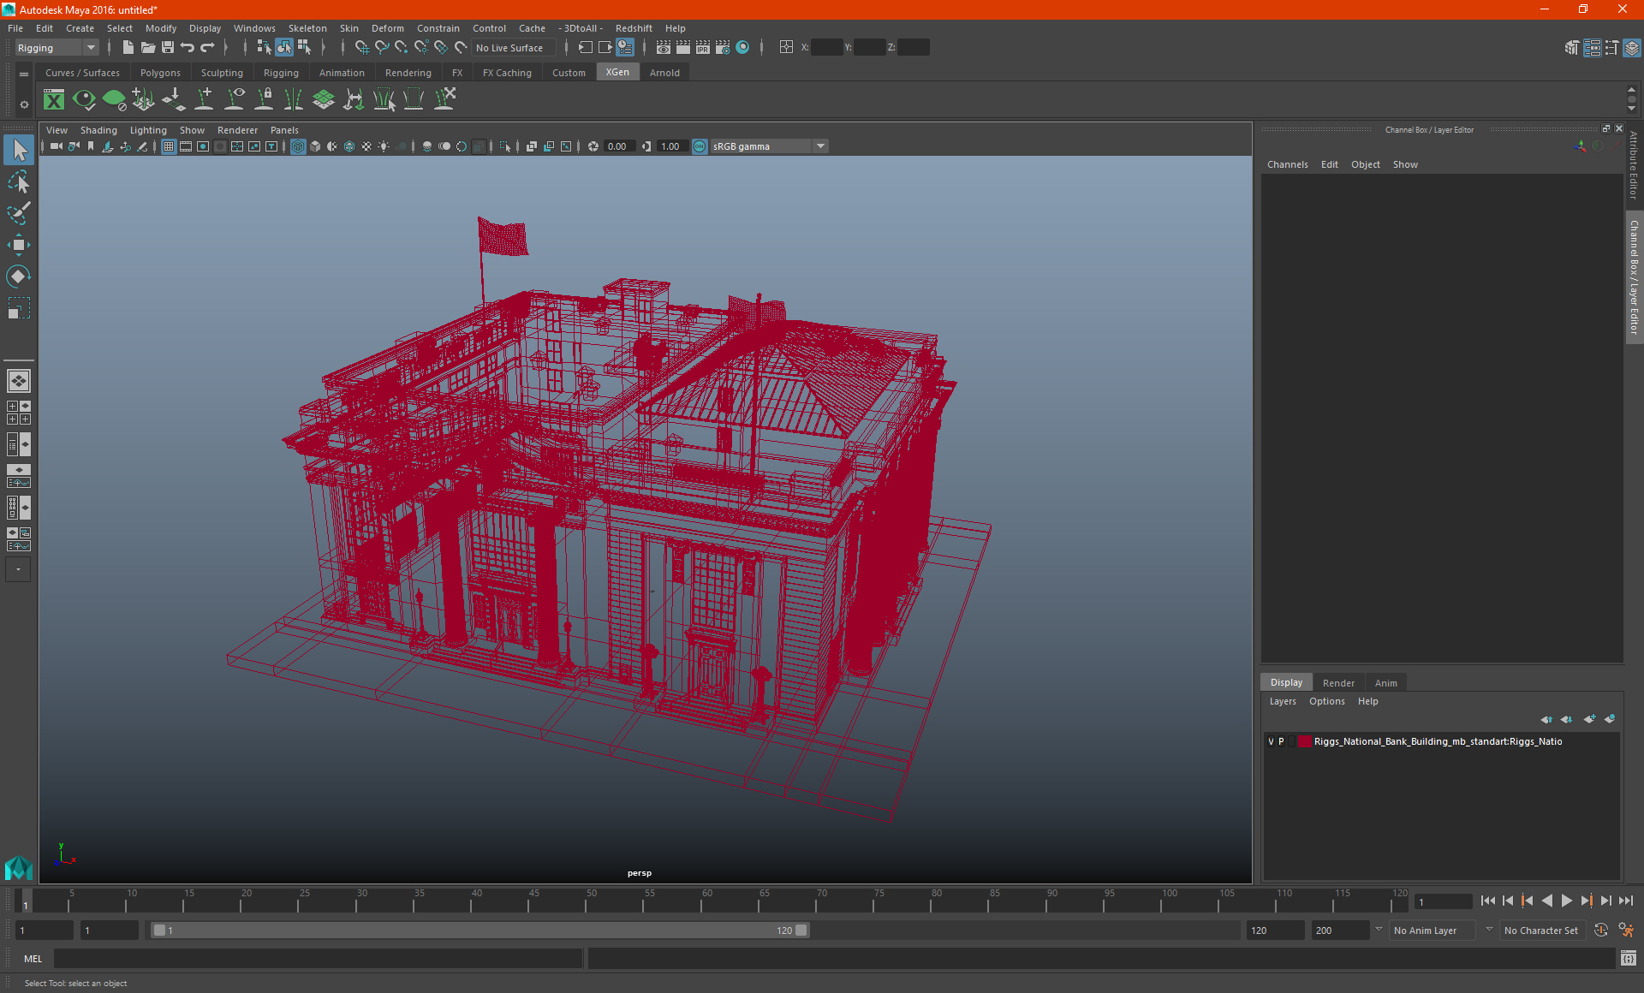
Task: Open Render Settings clapper gear icon
Action: click(723, 48)
